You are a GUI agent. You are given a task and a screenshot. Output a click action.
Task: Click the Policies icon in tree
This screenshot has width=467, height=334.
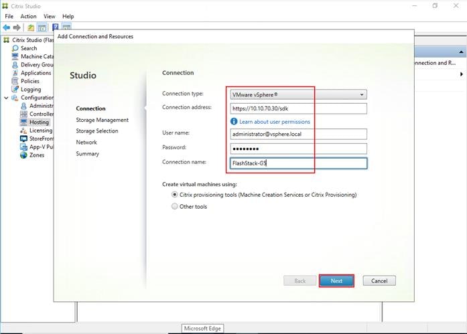pyautogui.click(x=15, y=81)
